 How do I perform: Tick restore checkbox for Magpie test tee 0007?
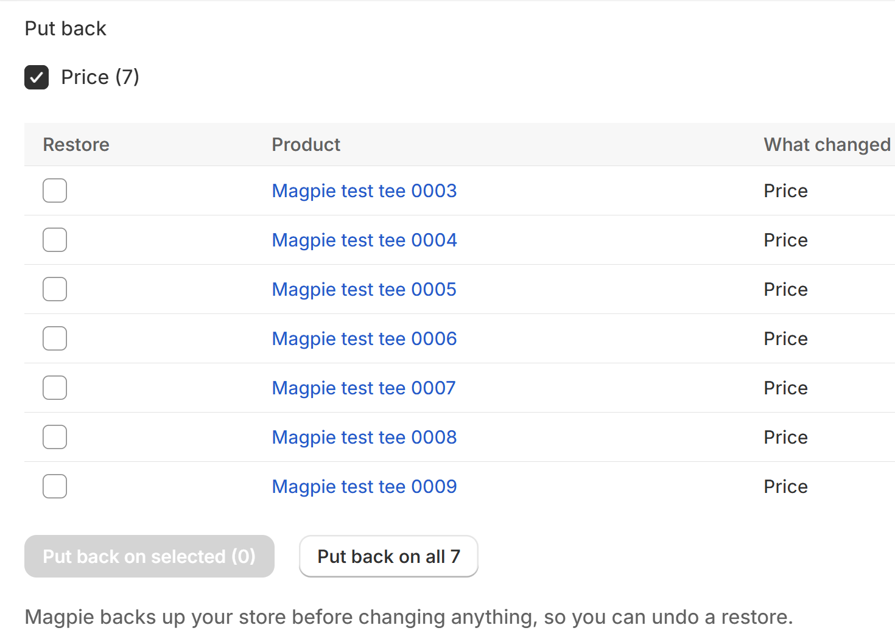(x=55, y=388)
